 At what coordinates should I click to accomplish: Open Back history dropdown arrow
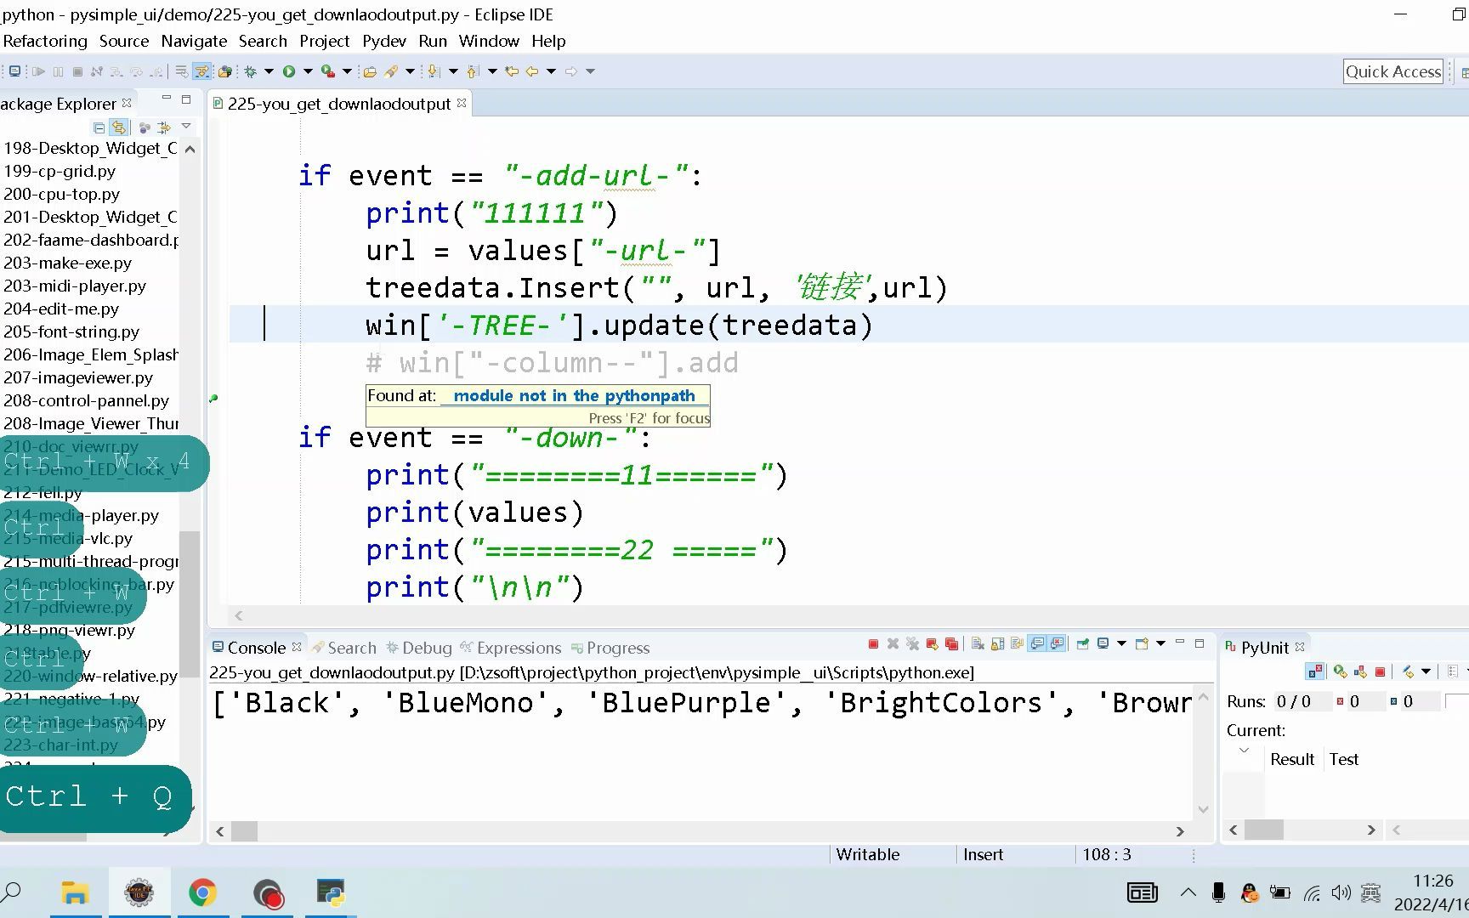[551, 71]
